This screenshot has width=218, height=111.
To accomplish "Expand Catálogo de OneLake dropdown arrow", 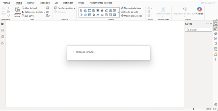I will point(44,12).
